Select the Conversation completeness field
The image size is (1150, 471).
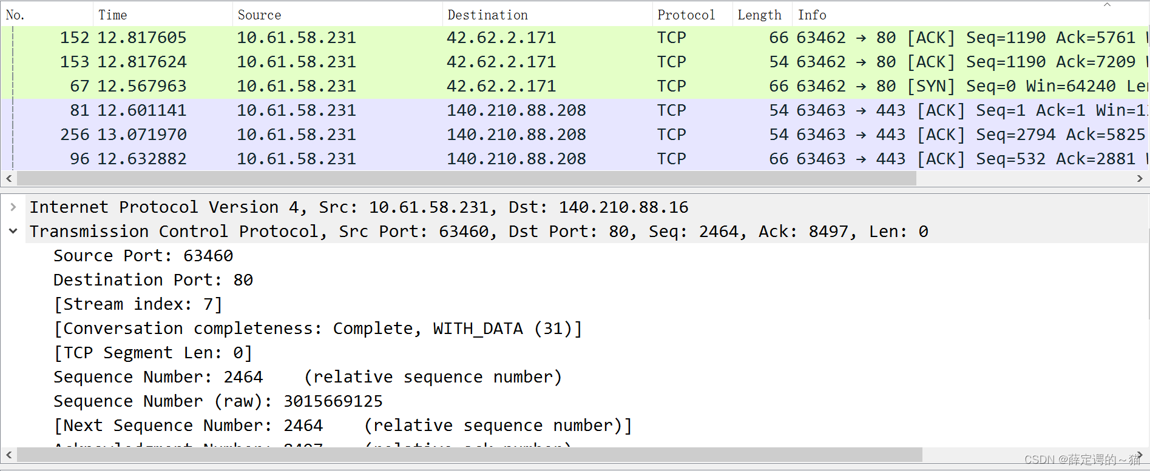click(318, 329)
